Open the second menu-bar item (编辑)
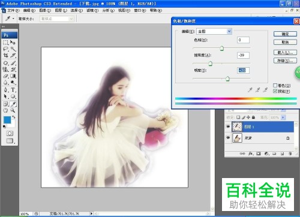Screen dimensions: 300x217 [29, 10]
